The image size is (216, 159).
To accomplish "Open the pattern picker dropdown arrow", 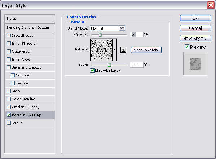I will tap(115, 50).
